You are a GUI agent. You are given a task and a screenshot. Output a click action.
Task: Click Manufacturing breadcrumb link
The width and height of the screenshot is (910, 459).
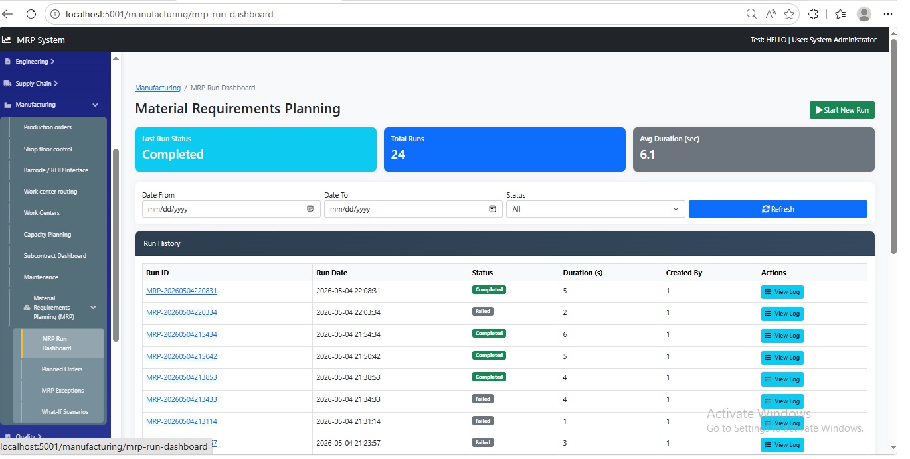tap(157, 88)
